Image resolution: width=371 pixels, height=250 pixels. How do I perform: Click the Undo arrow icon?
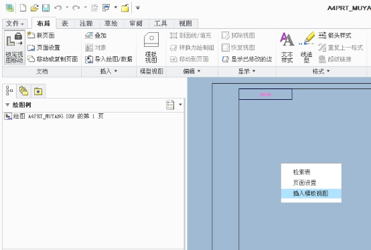pyautogui.click(x=58, y=7)
